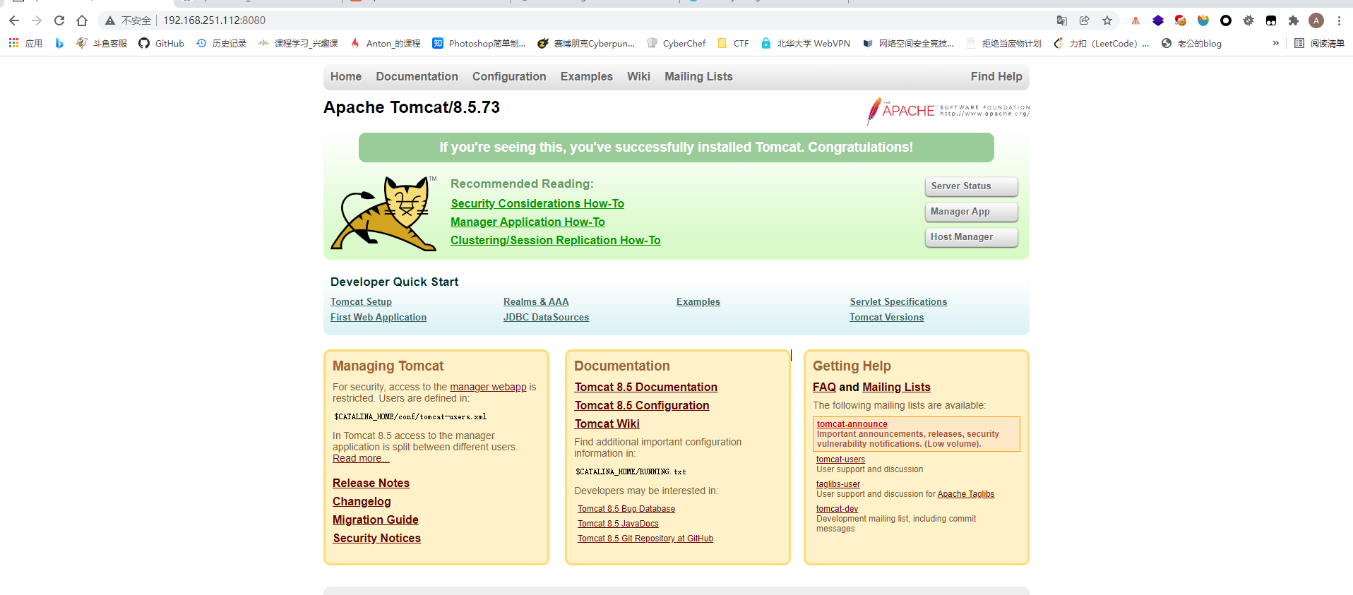Open the 阅读清单 reading list

[x=1319, y=43]
